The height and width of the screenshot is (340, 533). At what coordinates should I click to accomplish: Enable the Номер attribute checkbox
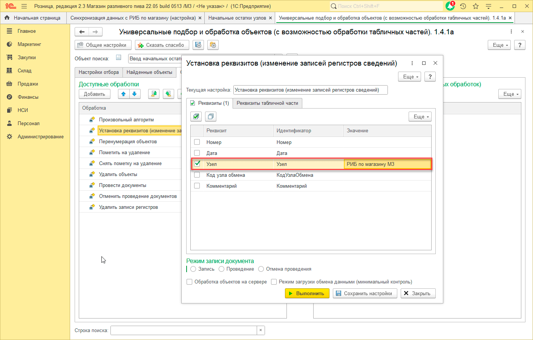pos(197,142)
